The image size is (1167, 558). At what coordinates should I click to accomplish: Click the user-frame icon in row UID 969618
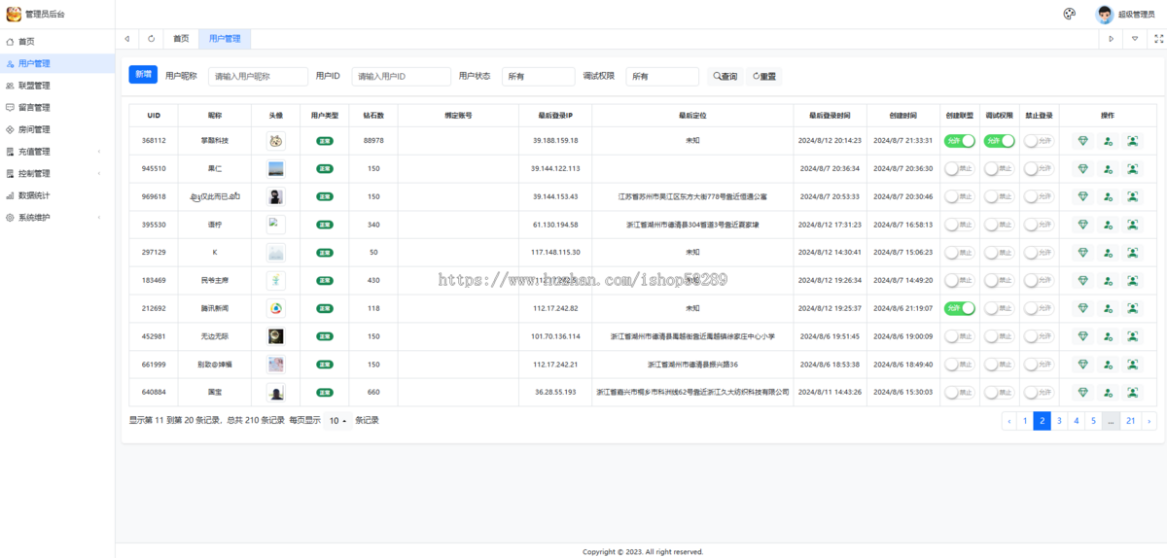[1132, 197]
